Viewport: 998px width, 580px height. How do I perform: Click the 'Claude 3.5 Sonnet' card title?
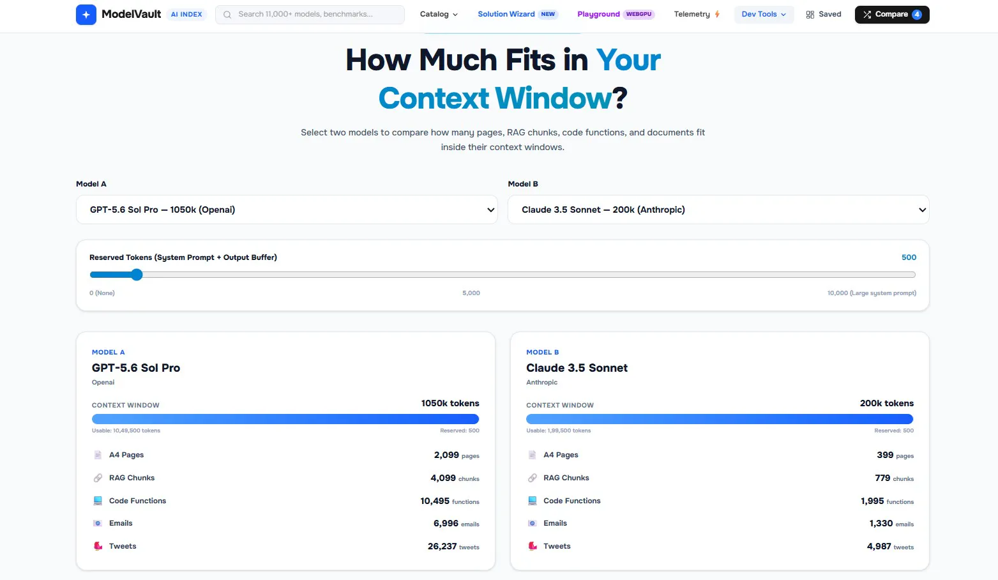577,368
